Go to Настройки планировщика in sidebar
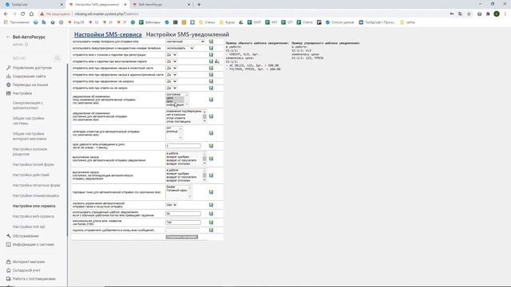 [36, 195]
